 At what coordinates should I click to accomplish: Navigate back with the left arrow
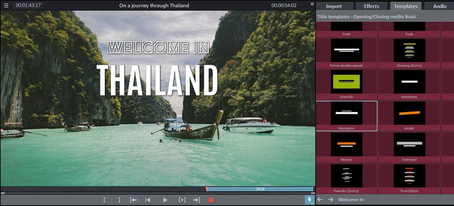point(320,200)
